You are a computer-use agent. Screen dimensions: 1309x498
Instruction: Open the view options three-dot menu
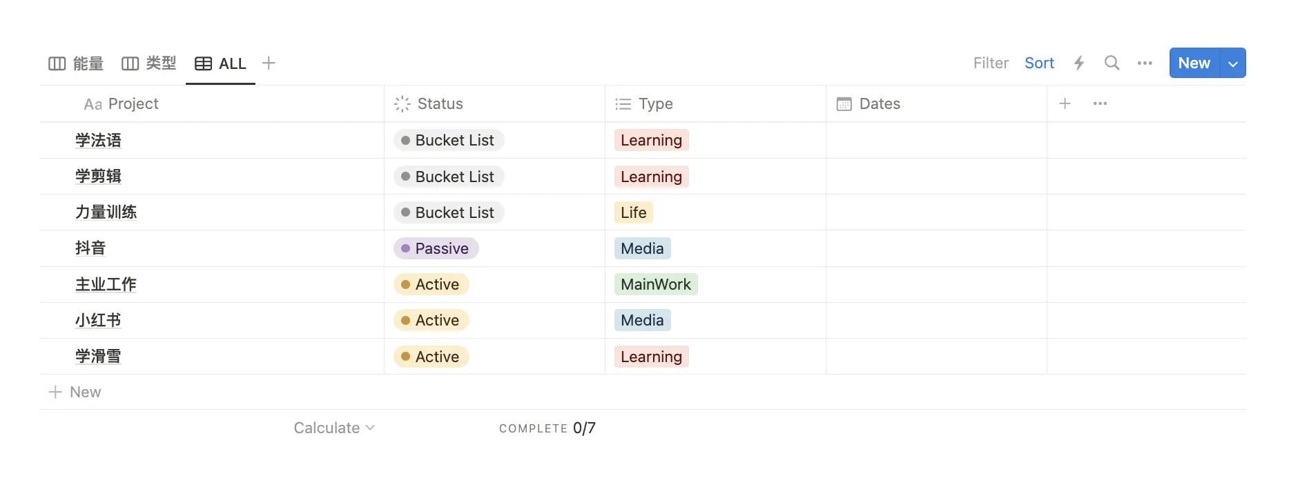[x=1145, y=63]
